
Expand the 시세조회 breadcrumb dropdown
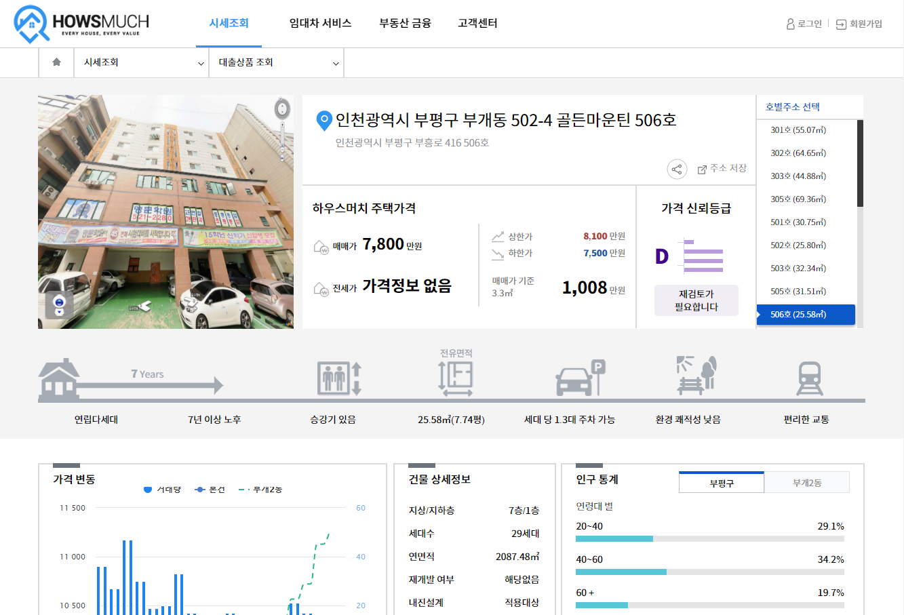(141, 63)
